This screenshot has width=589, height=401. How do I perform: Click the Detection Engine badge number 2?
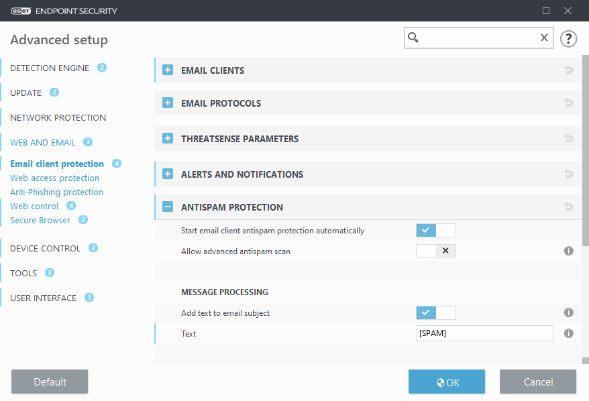coord(102,68)
